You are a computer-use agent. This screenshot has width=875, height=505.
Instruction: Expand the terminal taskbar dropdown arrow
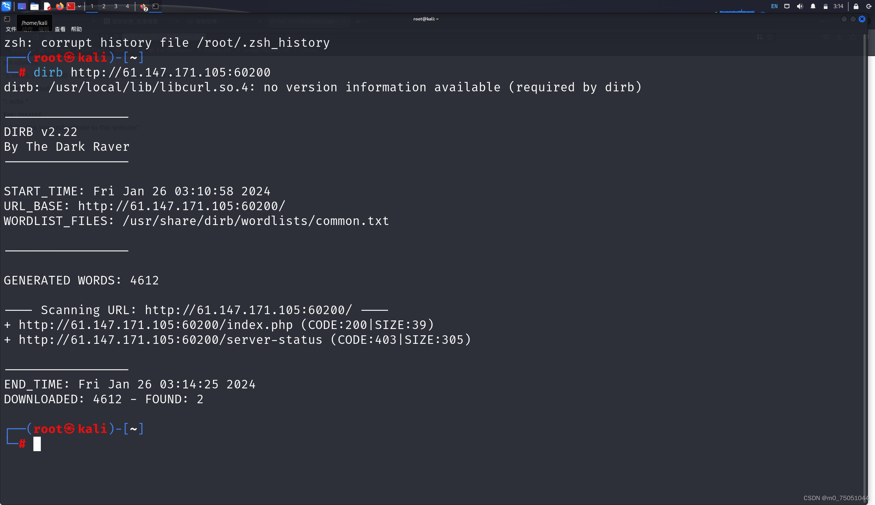(x=79, y=6)
